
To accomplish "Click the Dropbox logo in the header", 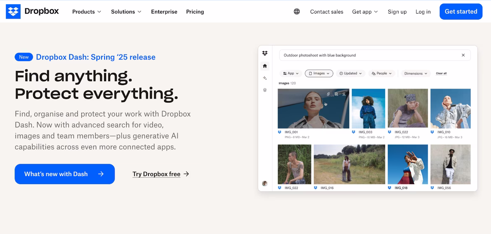I will (x=32, y=12).
